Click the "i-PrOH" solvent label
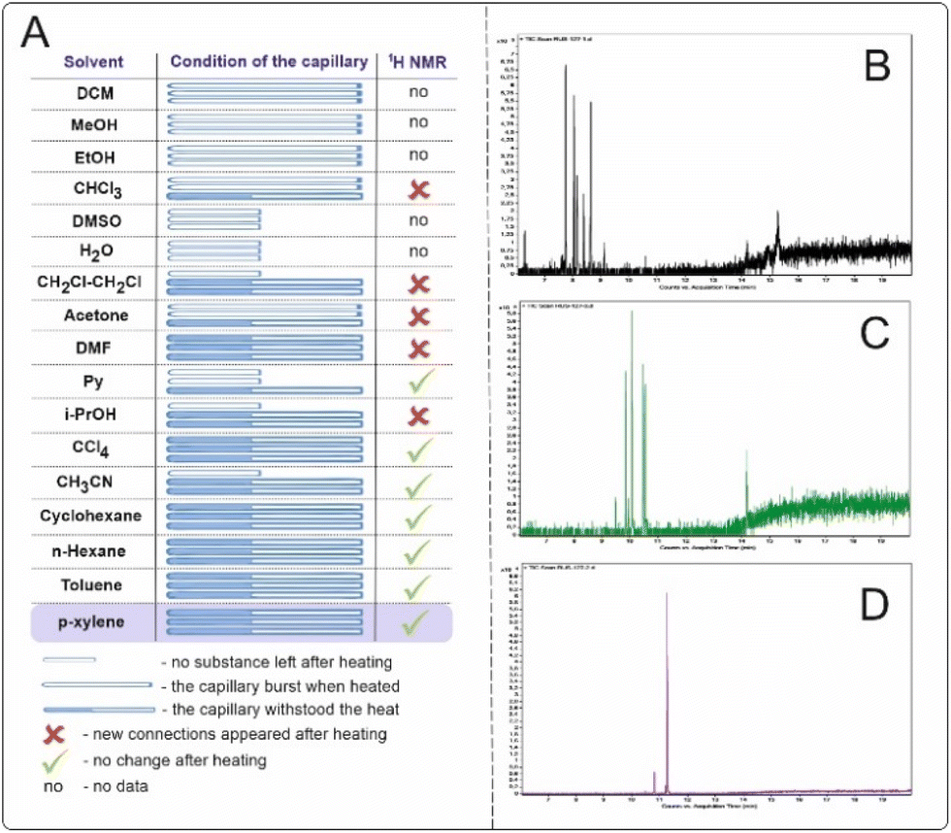 pos(90,415)
